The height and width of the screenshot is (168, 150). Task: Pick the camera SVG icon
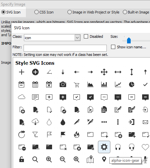63,84
